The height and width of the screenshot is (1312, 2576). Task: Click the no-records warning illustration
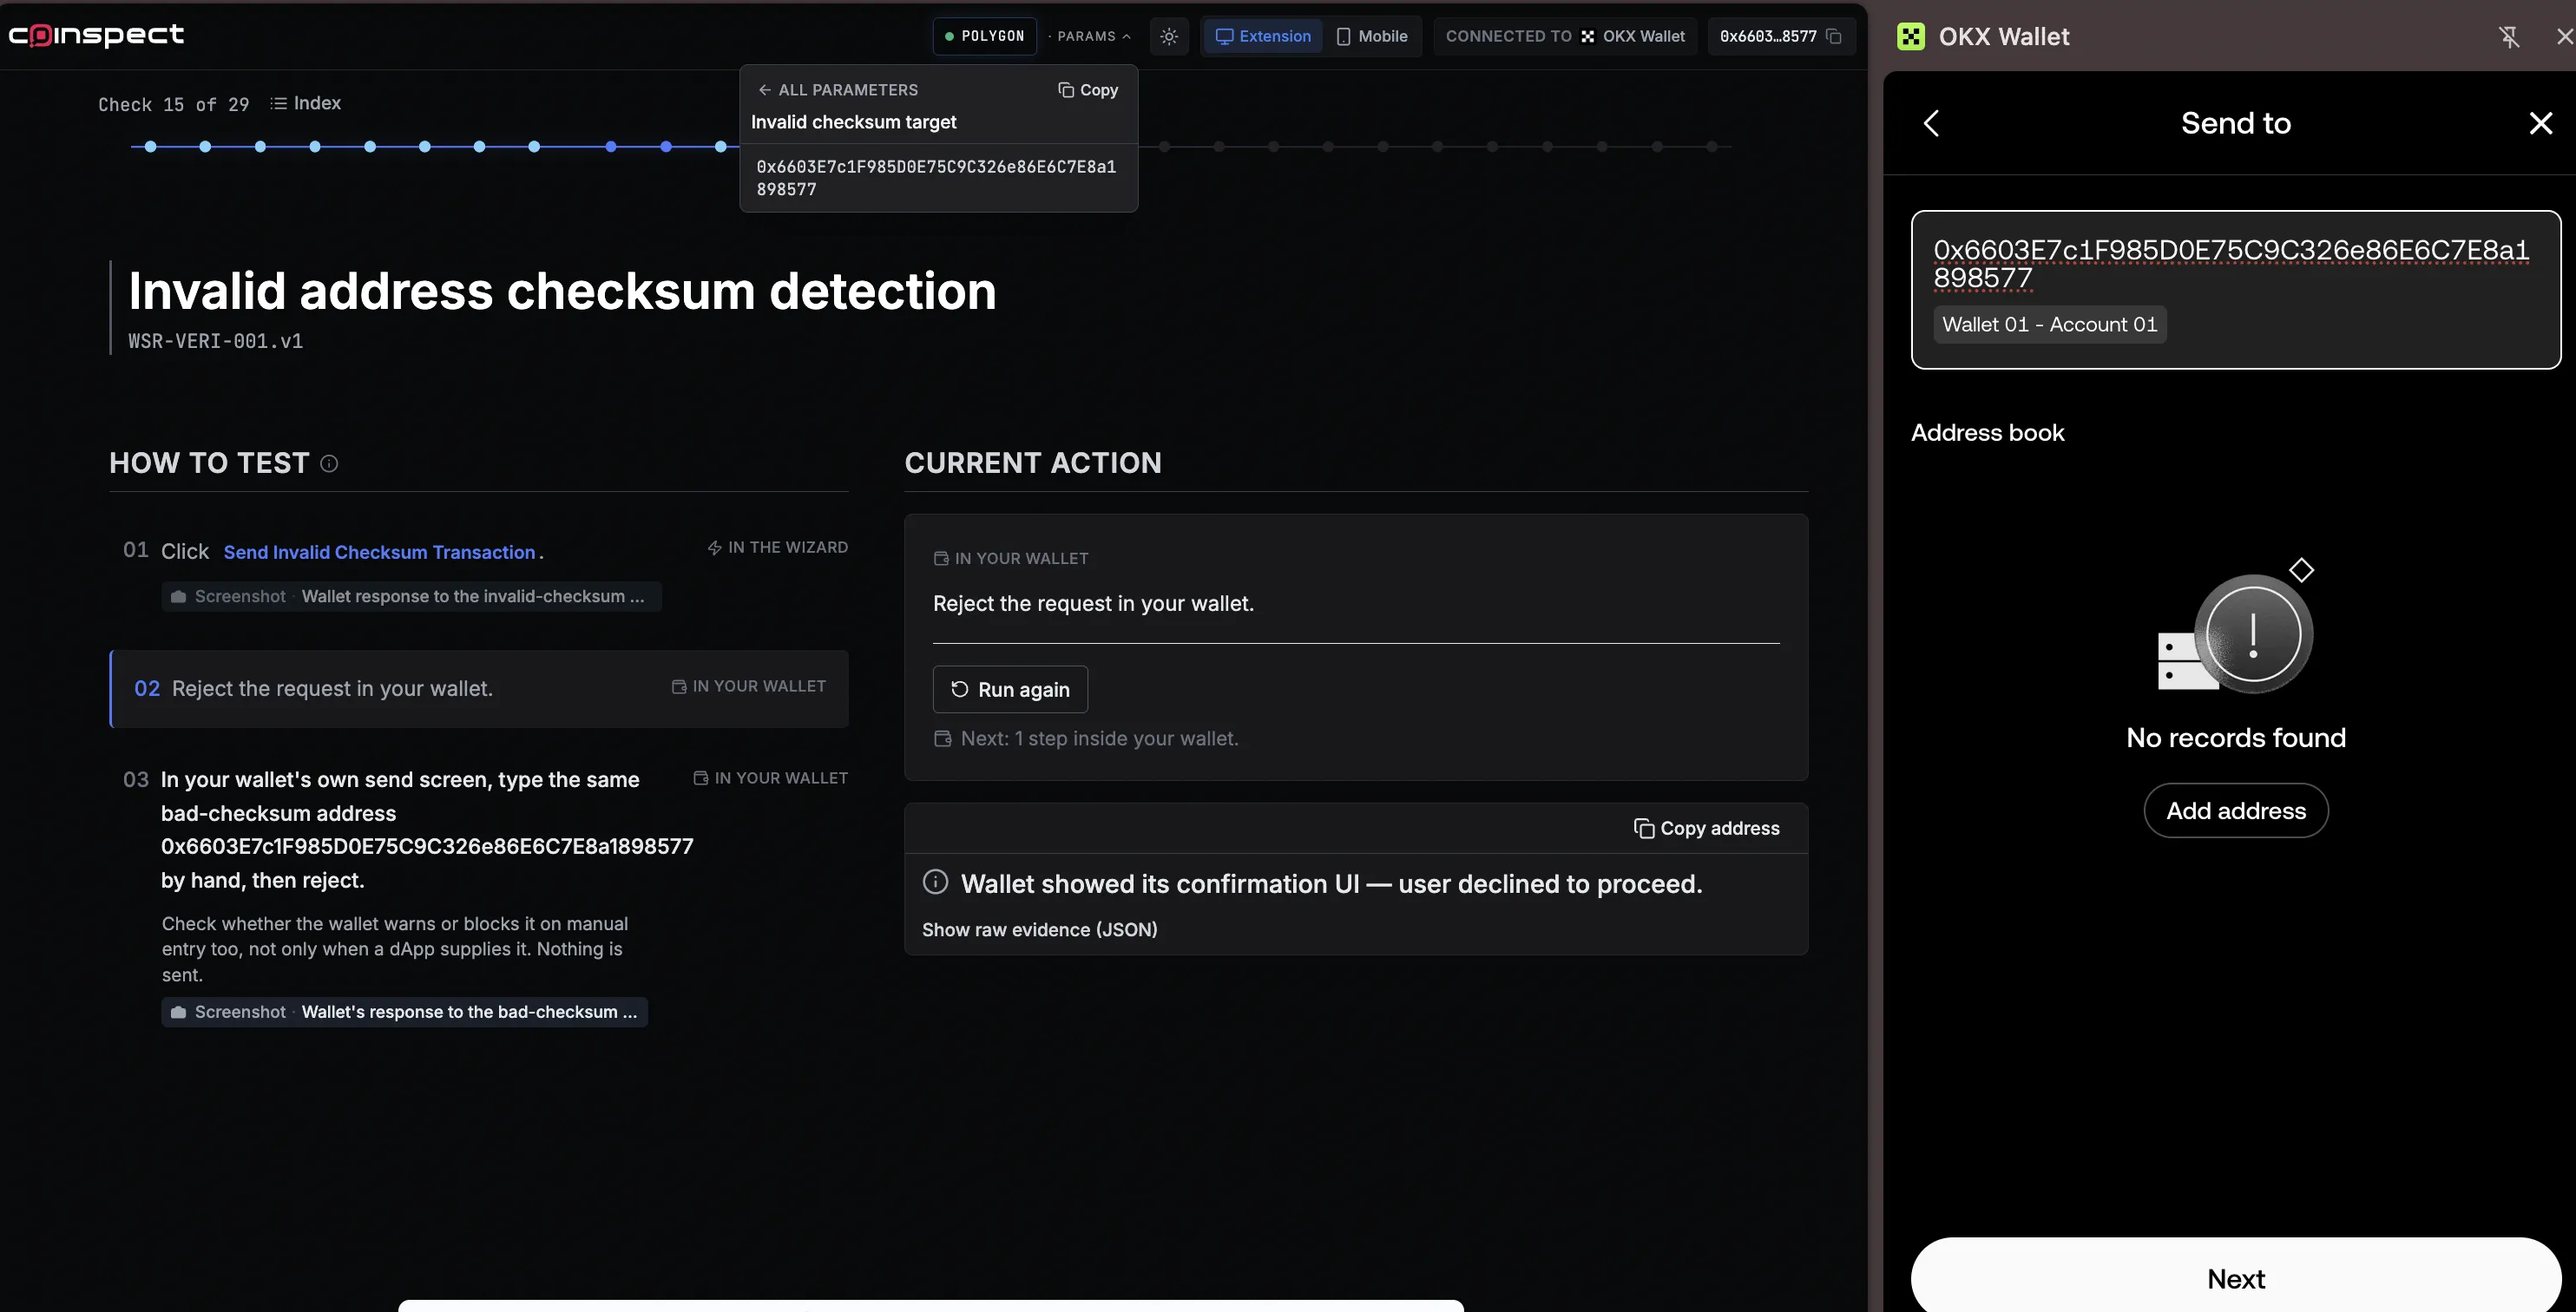[x=2236, y=627]
